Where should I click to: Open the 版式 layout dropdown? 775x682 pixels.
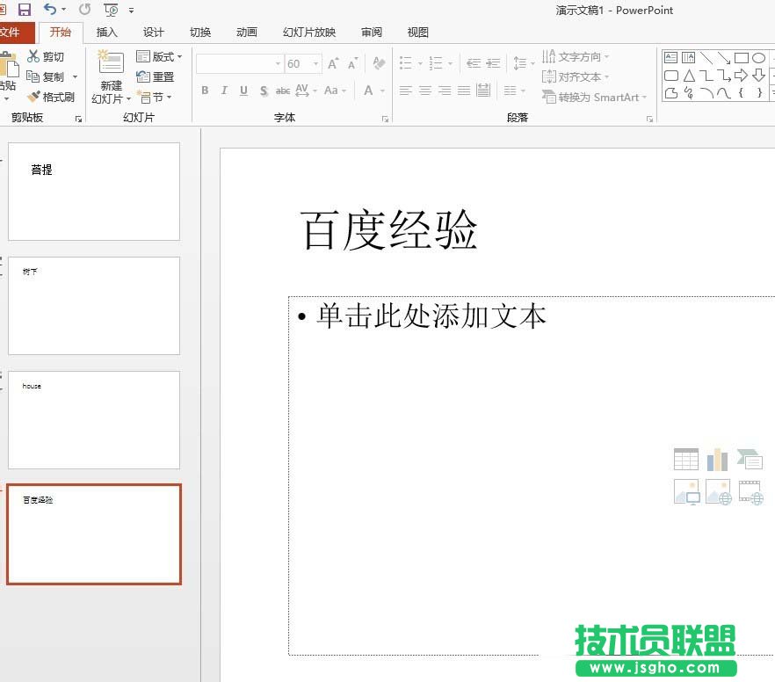pyautogui.click(x=159, y=56)
